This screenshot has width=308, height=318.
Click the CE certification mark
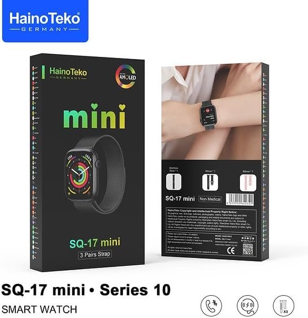point(231,251)
